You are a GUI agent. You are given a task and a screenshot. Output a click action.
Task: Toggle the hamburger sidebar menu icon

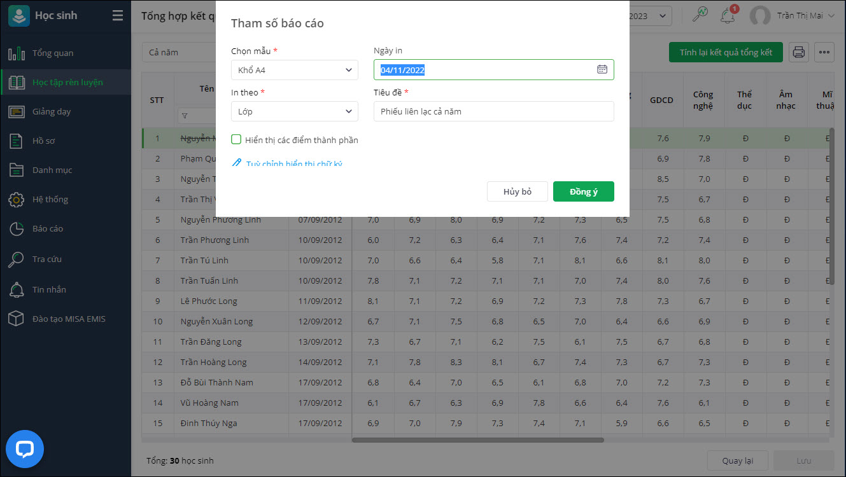[118, 16]
